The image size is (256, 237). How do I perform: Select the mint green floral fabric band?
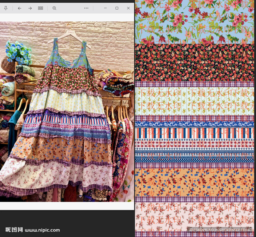pos(195,101)
